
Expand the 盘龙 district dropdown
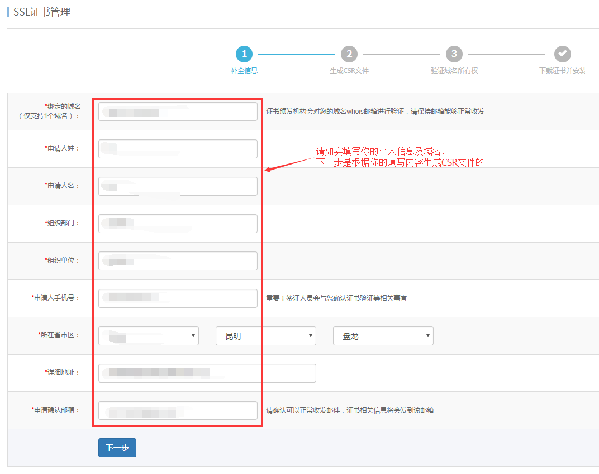pyautogui.click(x=383, y=335)
